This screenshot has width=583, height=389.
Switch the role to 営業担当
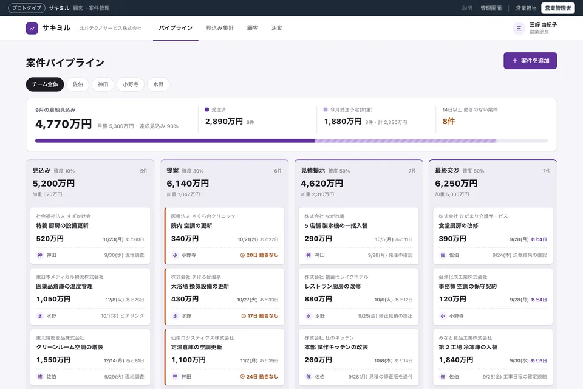pos(526,8)
